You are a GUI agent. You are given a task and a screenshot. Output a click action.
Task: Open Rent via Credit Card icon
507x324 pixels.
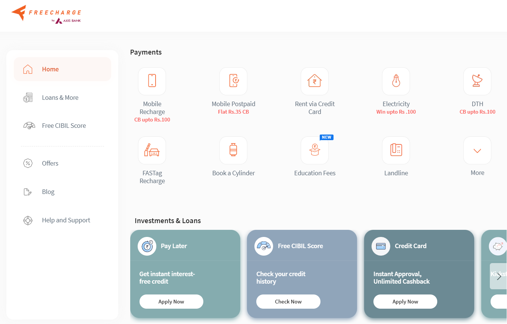pos(314,81)
